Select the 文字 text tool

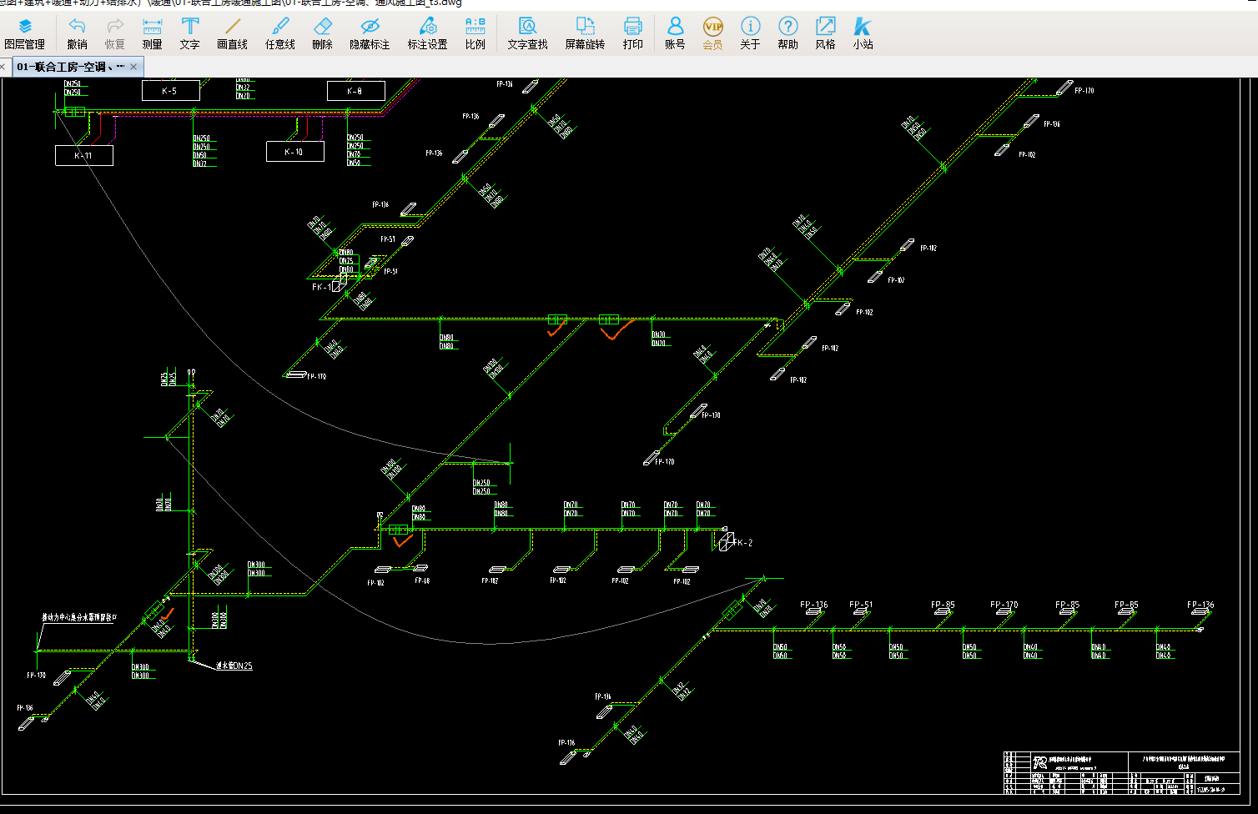pyautogui.click(x=189, y=33)
